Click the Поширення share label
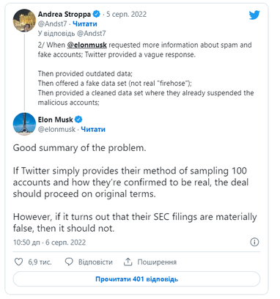The image size is (280, 299). tap(157, 262)
